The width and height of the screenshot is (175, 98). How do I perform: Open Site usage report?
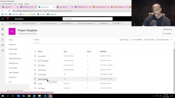[124, 39]
